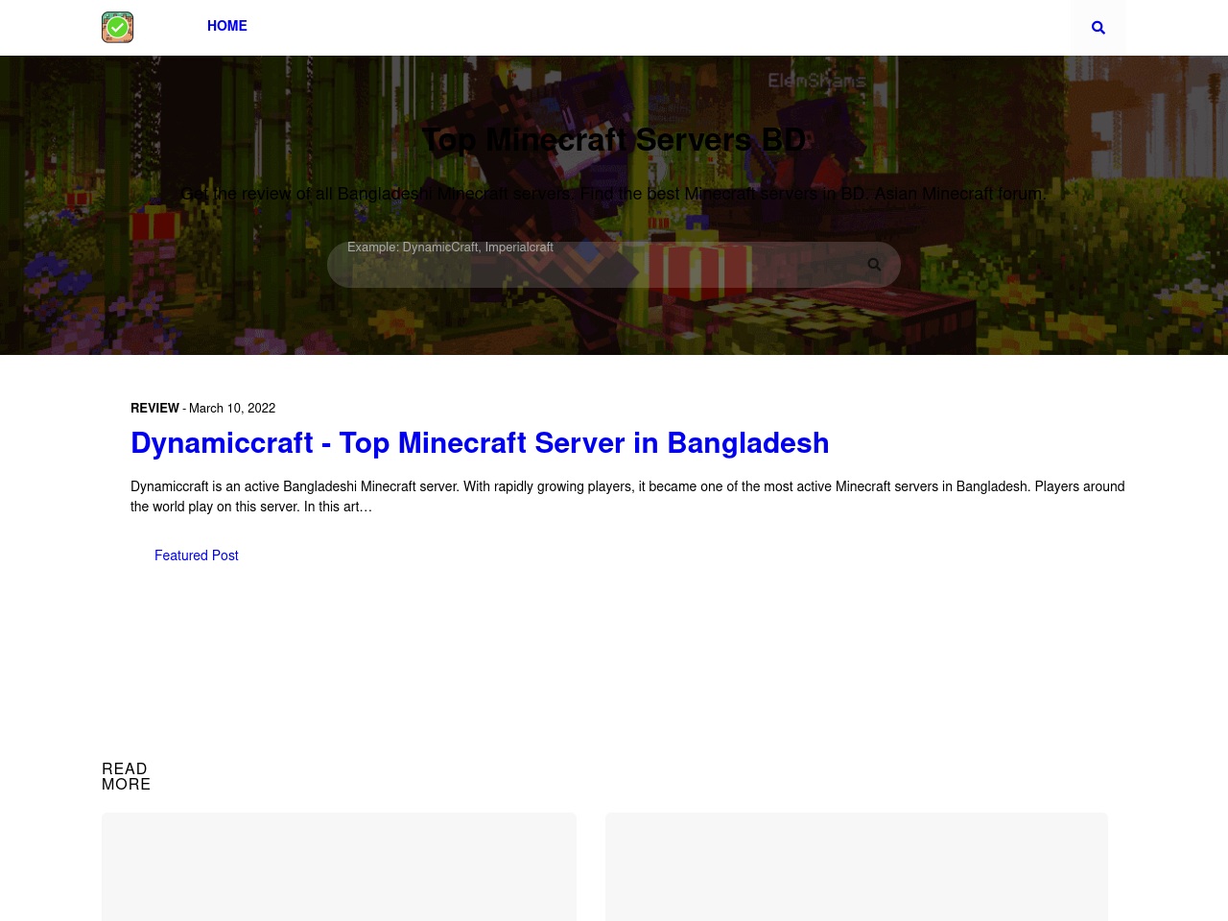Click the READ MORE heading
This screenshot has height=921, width=1228.
pos(127,776)
